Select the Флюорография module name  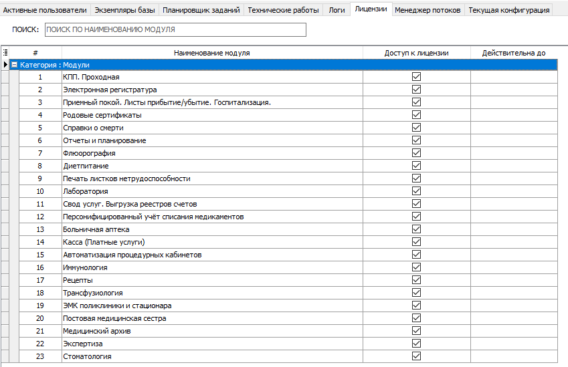pos(212,152)
